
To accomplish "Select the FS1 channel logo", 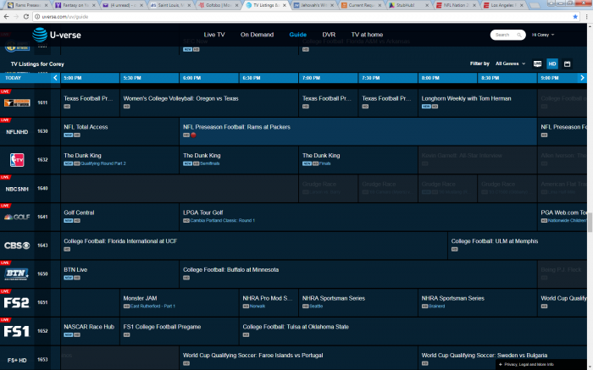I will coord(17,331).
